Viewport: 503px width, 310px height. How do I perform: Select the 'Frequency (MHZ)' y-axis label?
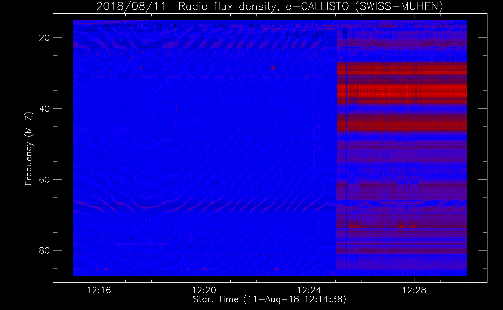(29, 149)
